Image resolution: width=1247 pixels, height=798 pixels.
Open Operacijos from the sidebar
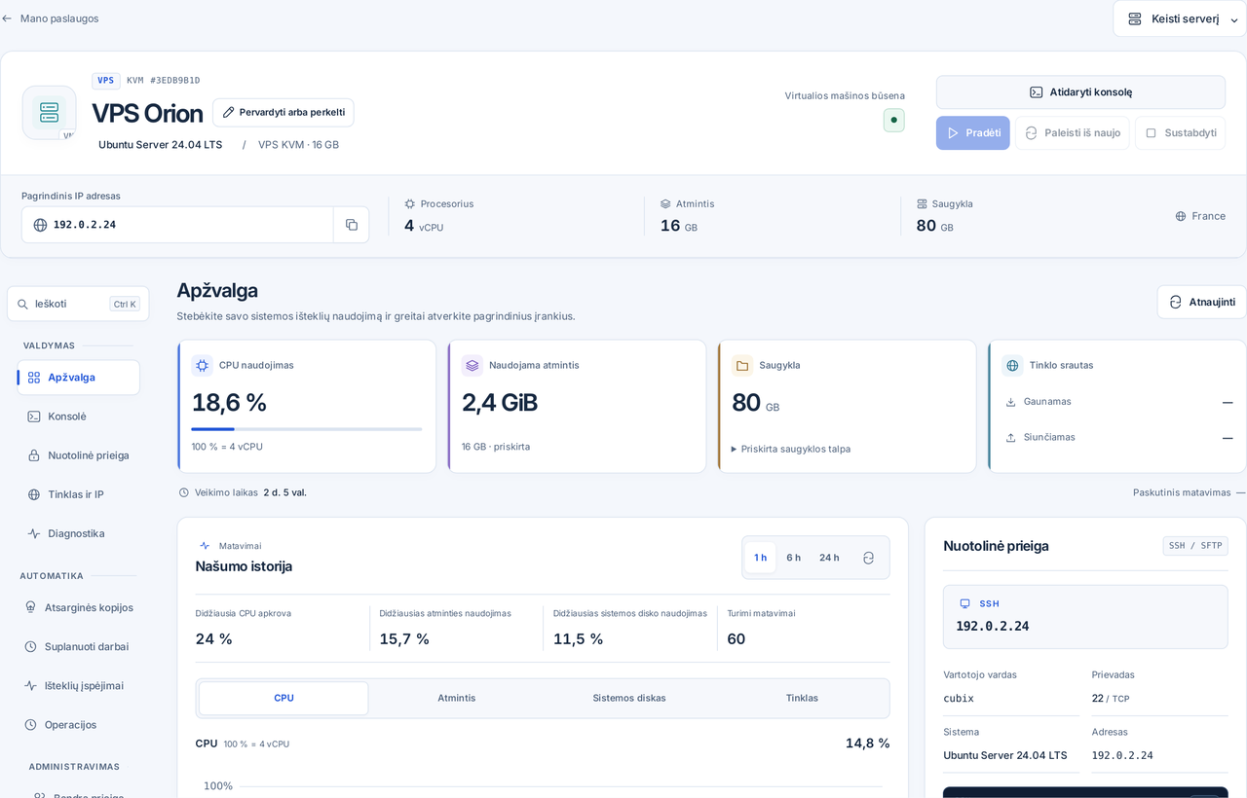click(x=78, y=724)
